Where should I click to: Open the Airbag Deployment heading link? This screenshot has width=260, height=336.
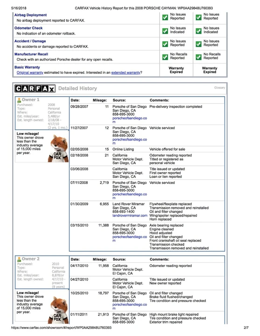pyautogui.click(x=30, y=15)
